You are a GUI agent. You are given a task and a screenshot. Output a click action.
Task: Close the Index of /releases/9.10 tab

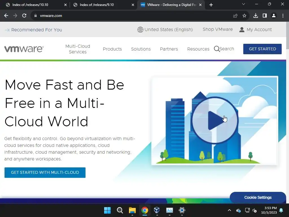133,5
